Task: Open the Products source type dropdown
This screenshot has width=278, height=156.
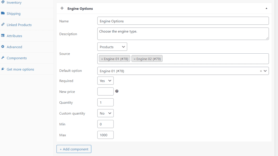Action: pos(112,47)
